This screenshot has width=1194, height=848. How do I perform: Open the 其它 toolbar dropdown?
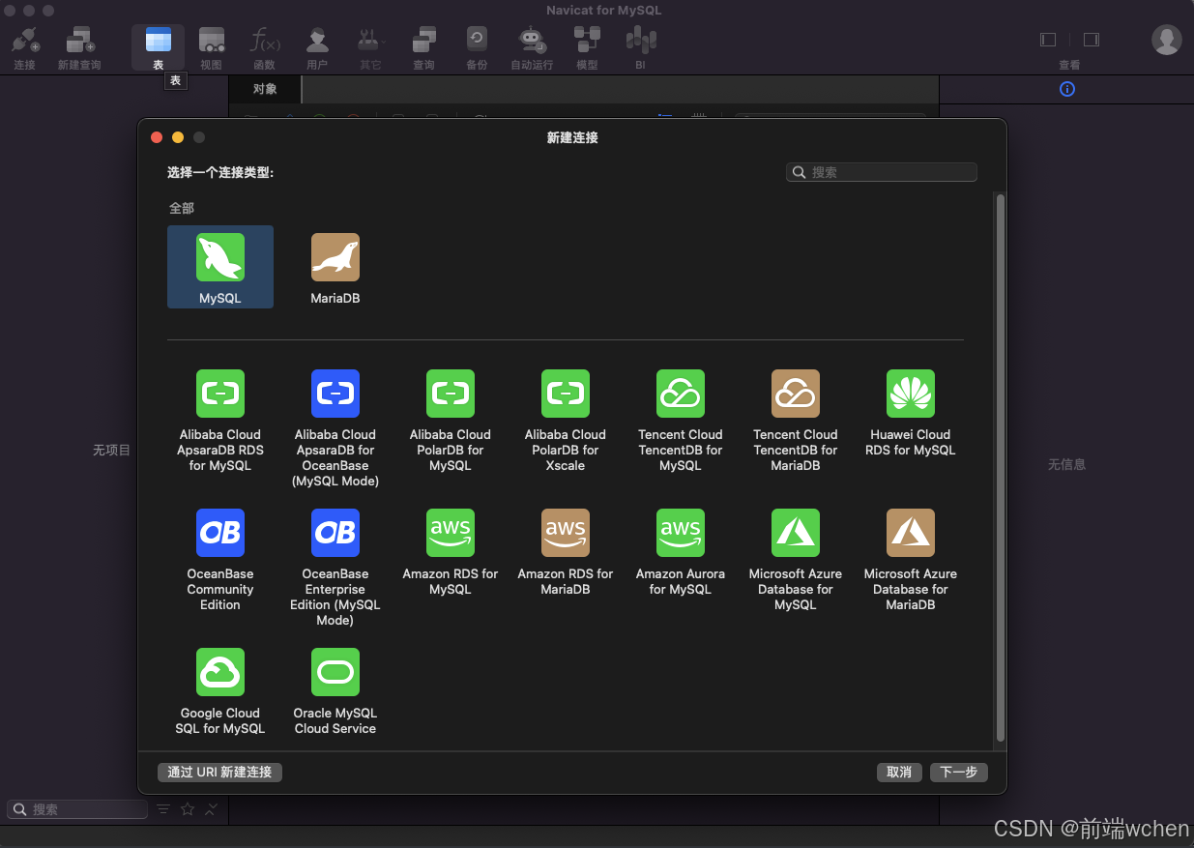coord(370,48)
